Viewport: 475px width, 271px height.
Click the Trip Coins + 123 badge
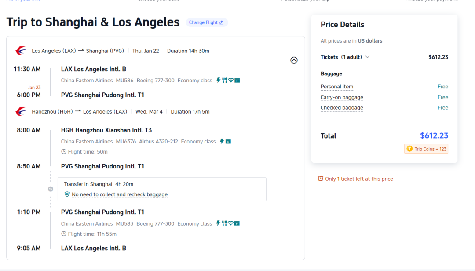426,149
